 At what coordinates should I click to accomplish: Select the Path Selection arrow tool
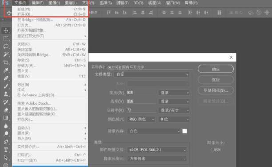tap(6, 158)
